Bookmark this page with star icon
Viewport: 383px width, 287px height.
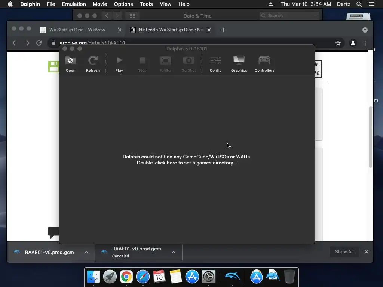(x=338, y=43)
